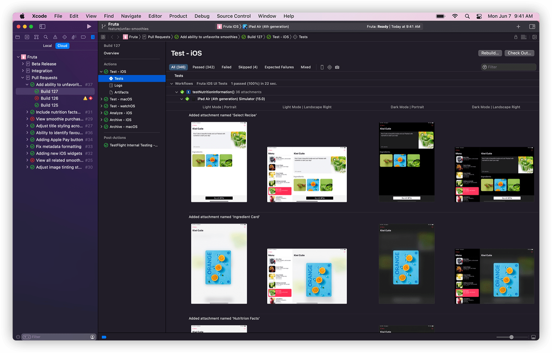Expand Test - watchOS action

pos(101,106)
